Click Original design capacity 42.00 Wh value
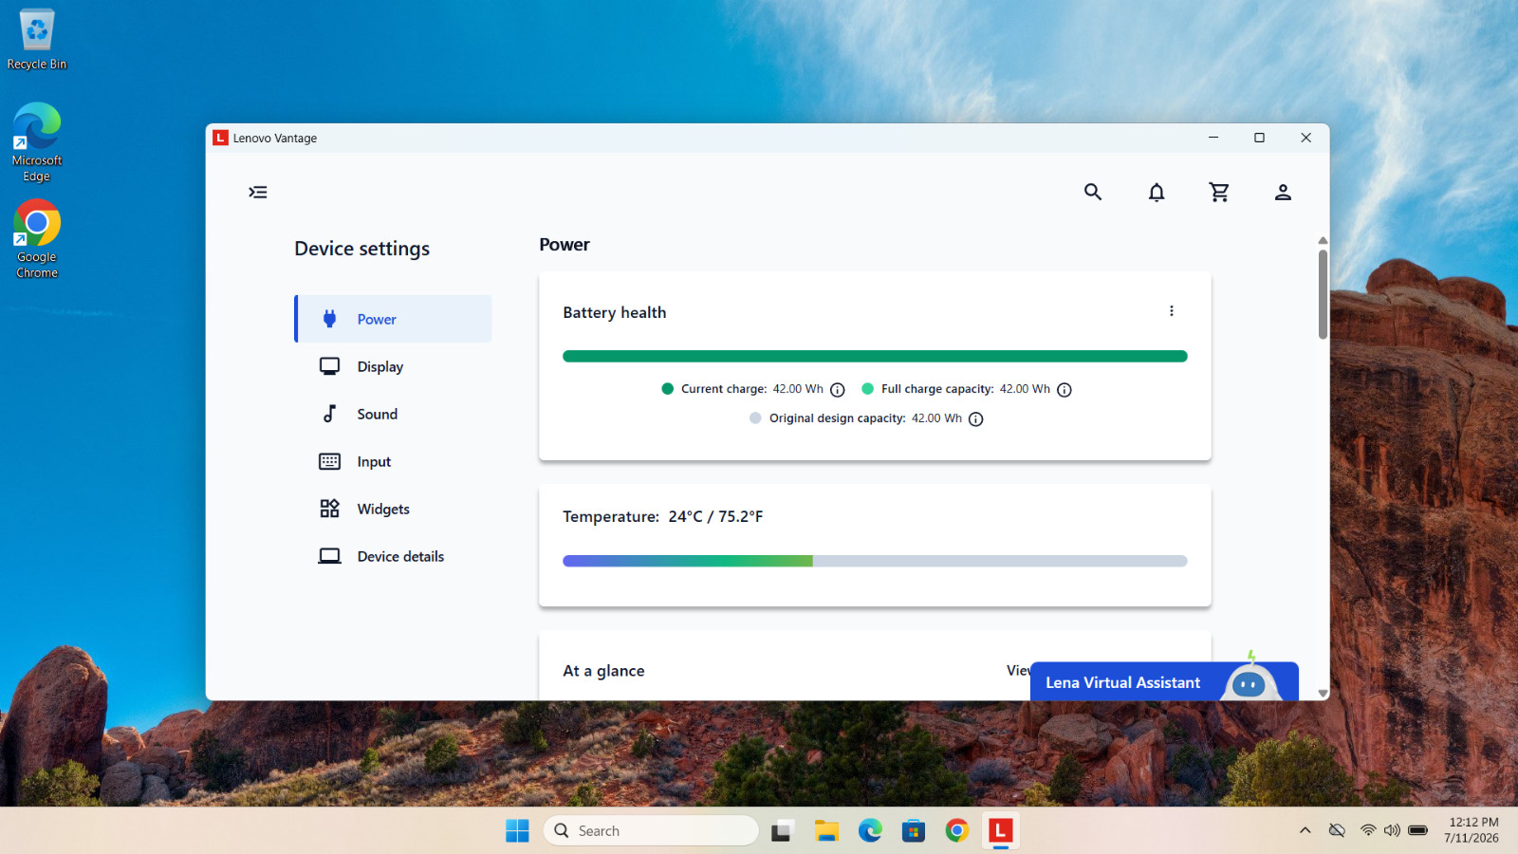Viewport: 1518px width, 854px height. coord(936,418)
